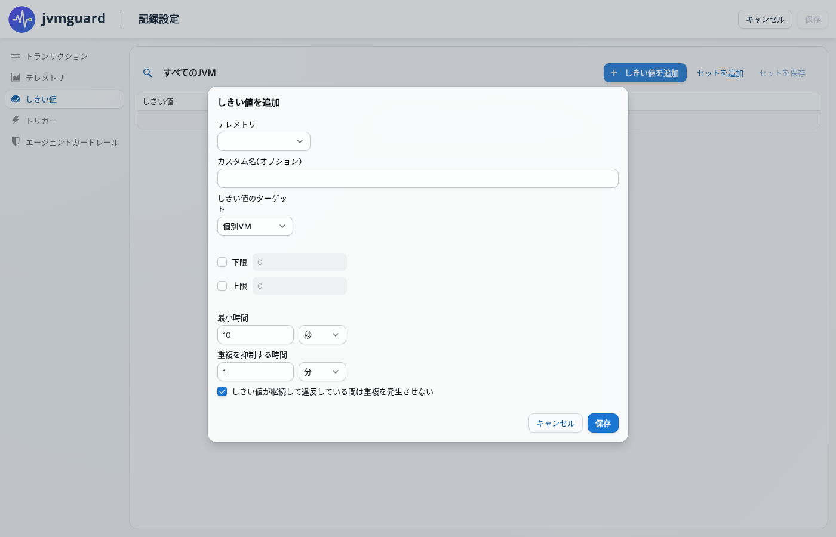Go to テレメトリ in the sidebar
This screenshot has width=836, height=537.
click(64, 78)
